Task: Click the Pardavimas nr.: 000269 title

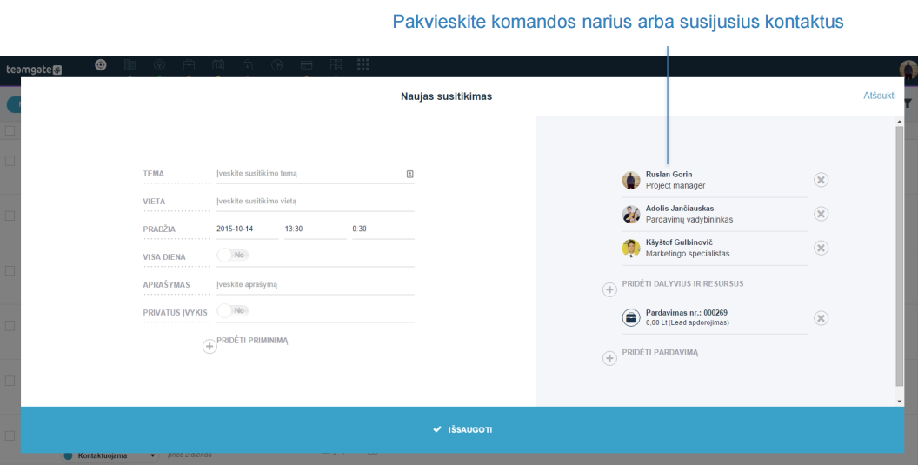Action: 687,313
